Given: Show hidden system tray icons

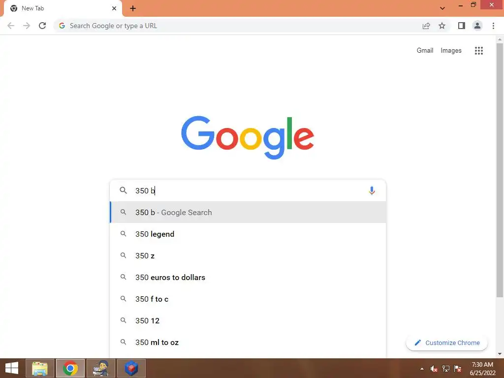Looking at the screenshot, I should [422, 369].
